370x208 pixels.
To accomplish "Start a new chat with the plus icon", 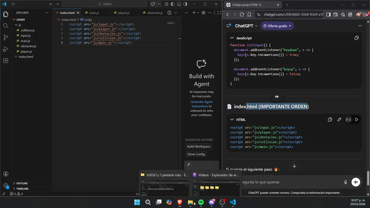I will 194,13.
